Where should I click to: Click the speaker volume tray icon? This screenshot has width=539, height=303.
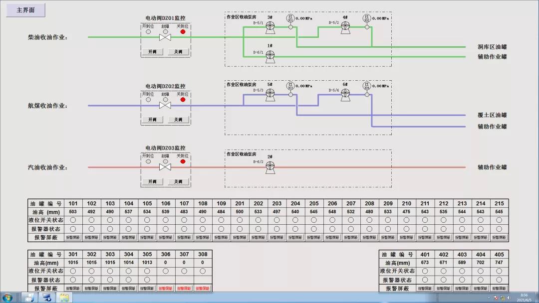510,298
